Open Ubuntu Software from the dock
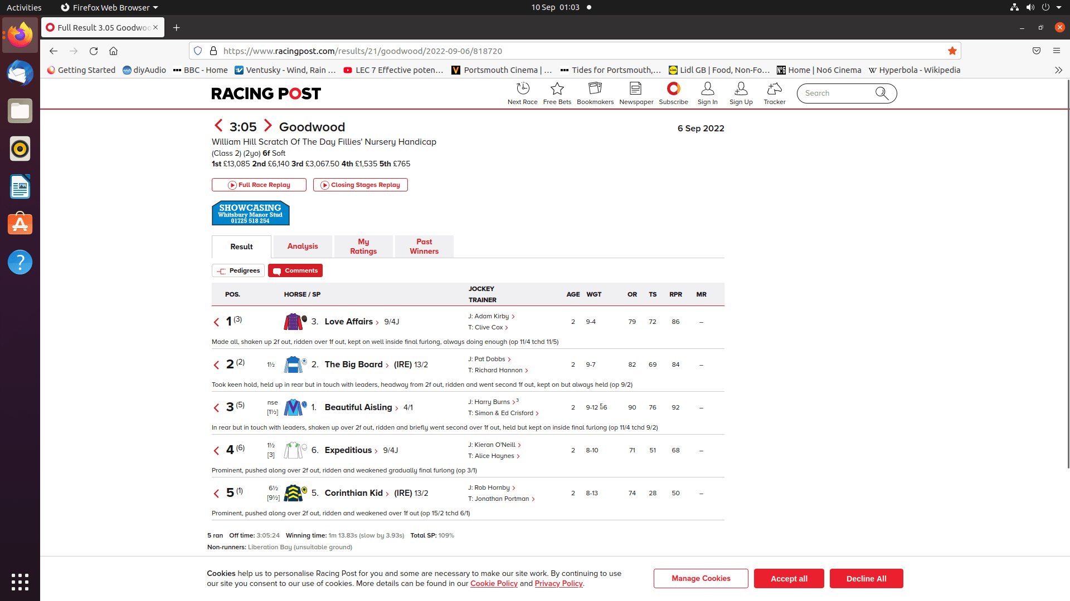Screen dimensions: 1070x601 (x=20, y=224)
